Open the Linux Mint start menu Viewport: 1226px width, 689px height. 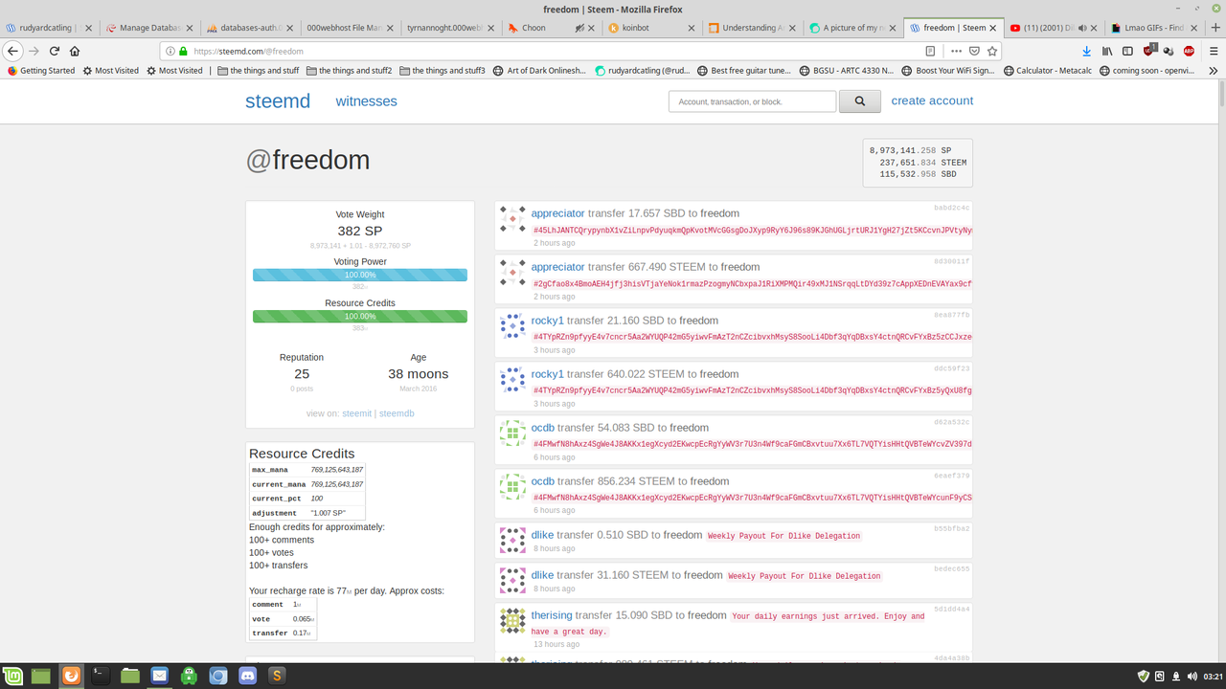(12, 676)
